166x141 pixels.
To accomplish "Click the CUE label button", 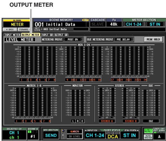I will [151, 121].
